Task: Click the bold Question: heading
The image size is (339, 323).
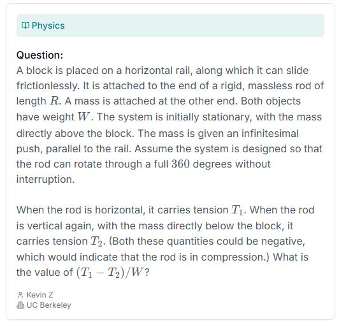Action: tap(40, 55)
